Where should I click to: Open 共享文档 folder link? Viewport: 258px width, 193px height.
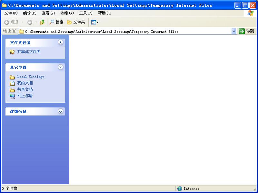click(25, 89)
